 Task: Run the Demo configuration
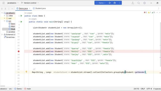point(110,3)
